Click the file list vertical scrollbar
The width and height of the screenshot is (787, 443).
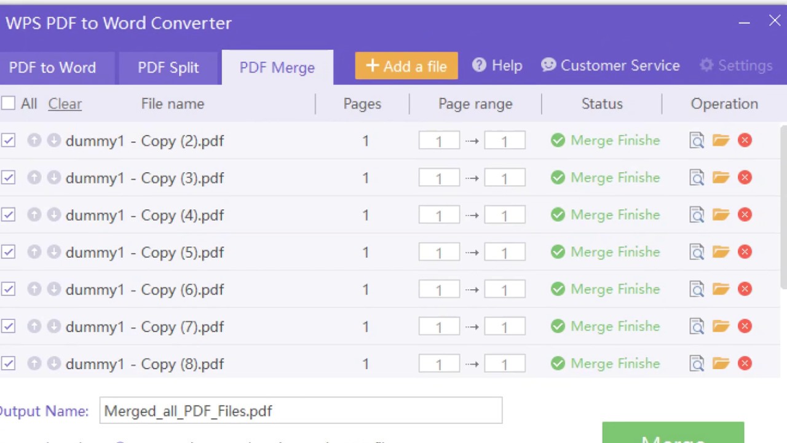coord(784,207)
